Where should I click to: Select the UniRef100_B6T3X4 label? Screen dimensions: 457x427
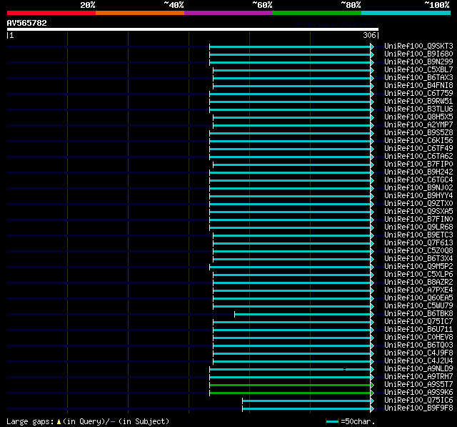coord(418,259)
